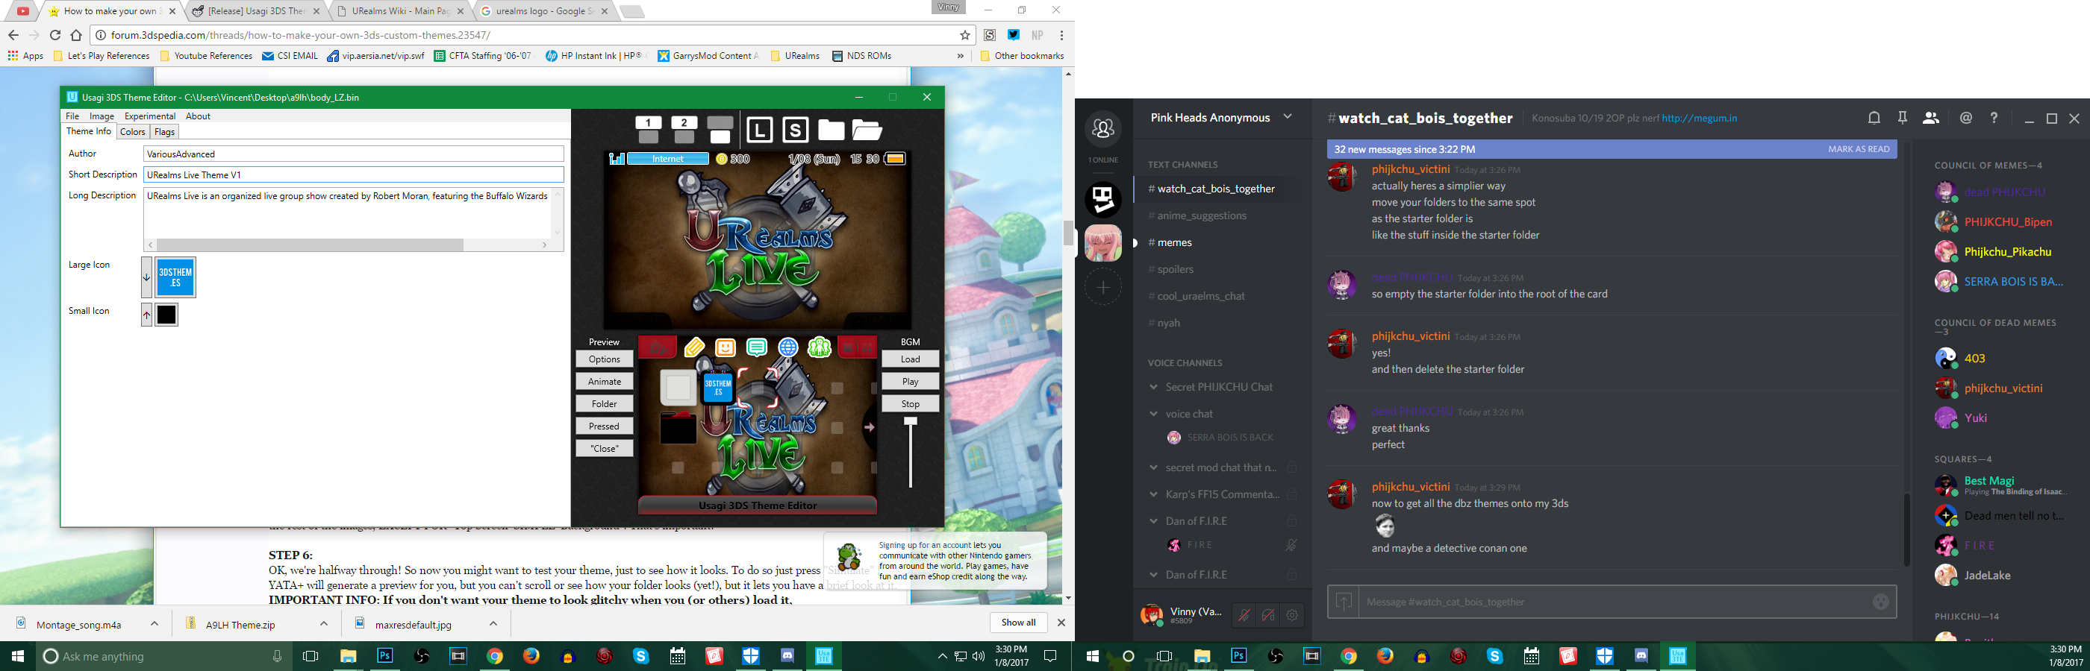Open the emoji picker in Discord

pyautogui.click(x=1881, y=602)
